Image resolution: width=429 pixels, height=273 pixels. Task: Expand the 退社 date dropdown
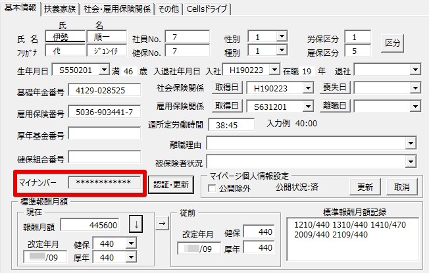[x=415, y=70]
